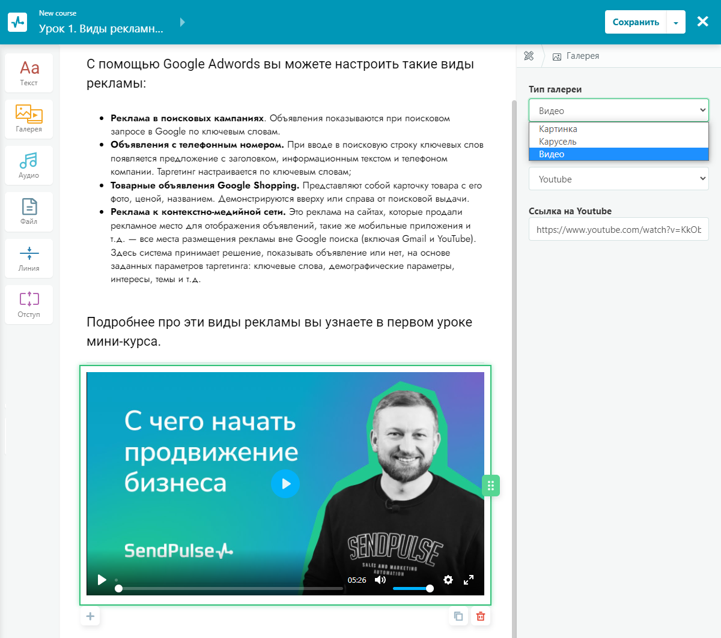Add a Файл block
Viewport: 721px width, 638px height.
pyautogui.click(x=29, y=211)
